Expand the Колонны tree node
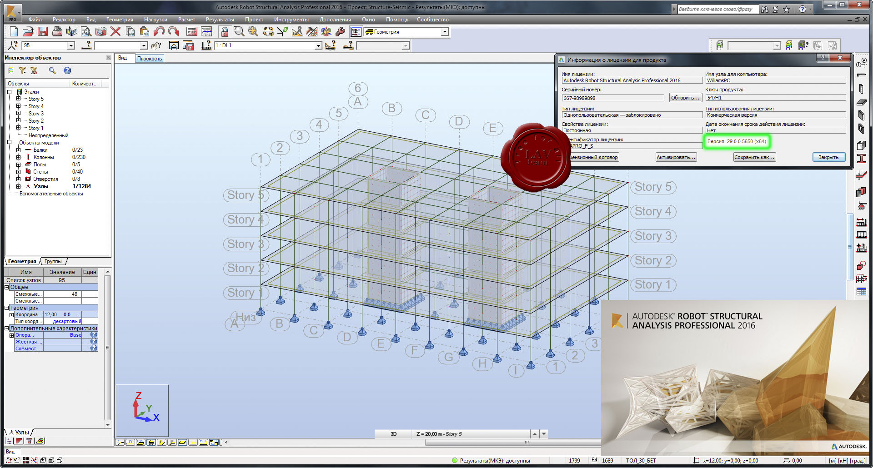Screen dimensions: 873x468 pos(18,157)
